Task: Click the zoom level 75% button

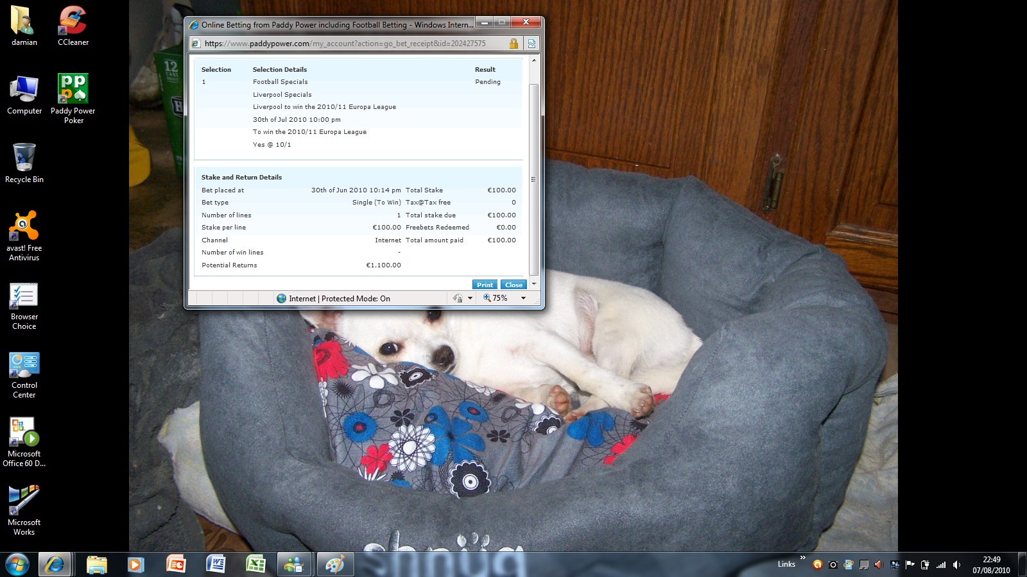Action: pos(496,298)
